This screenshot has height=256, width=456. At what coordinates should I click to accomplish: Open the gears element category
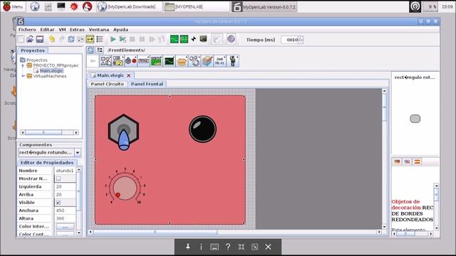(x=195, y=61)
